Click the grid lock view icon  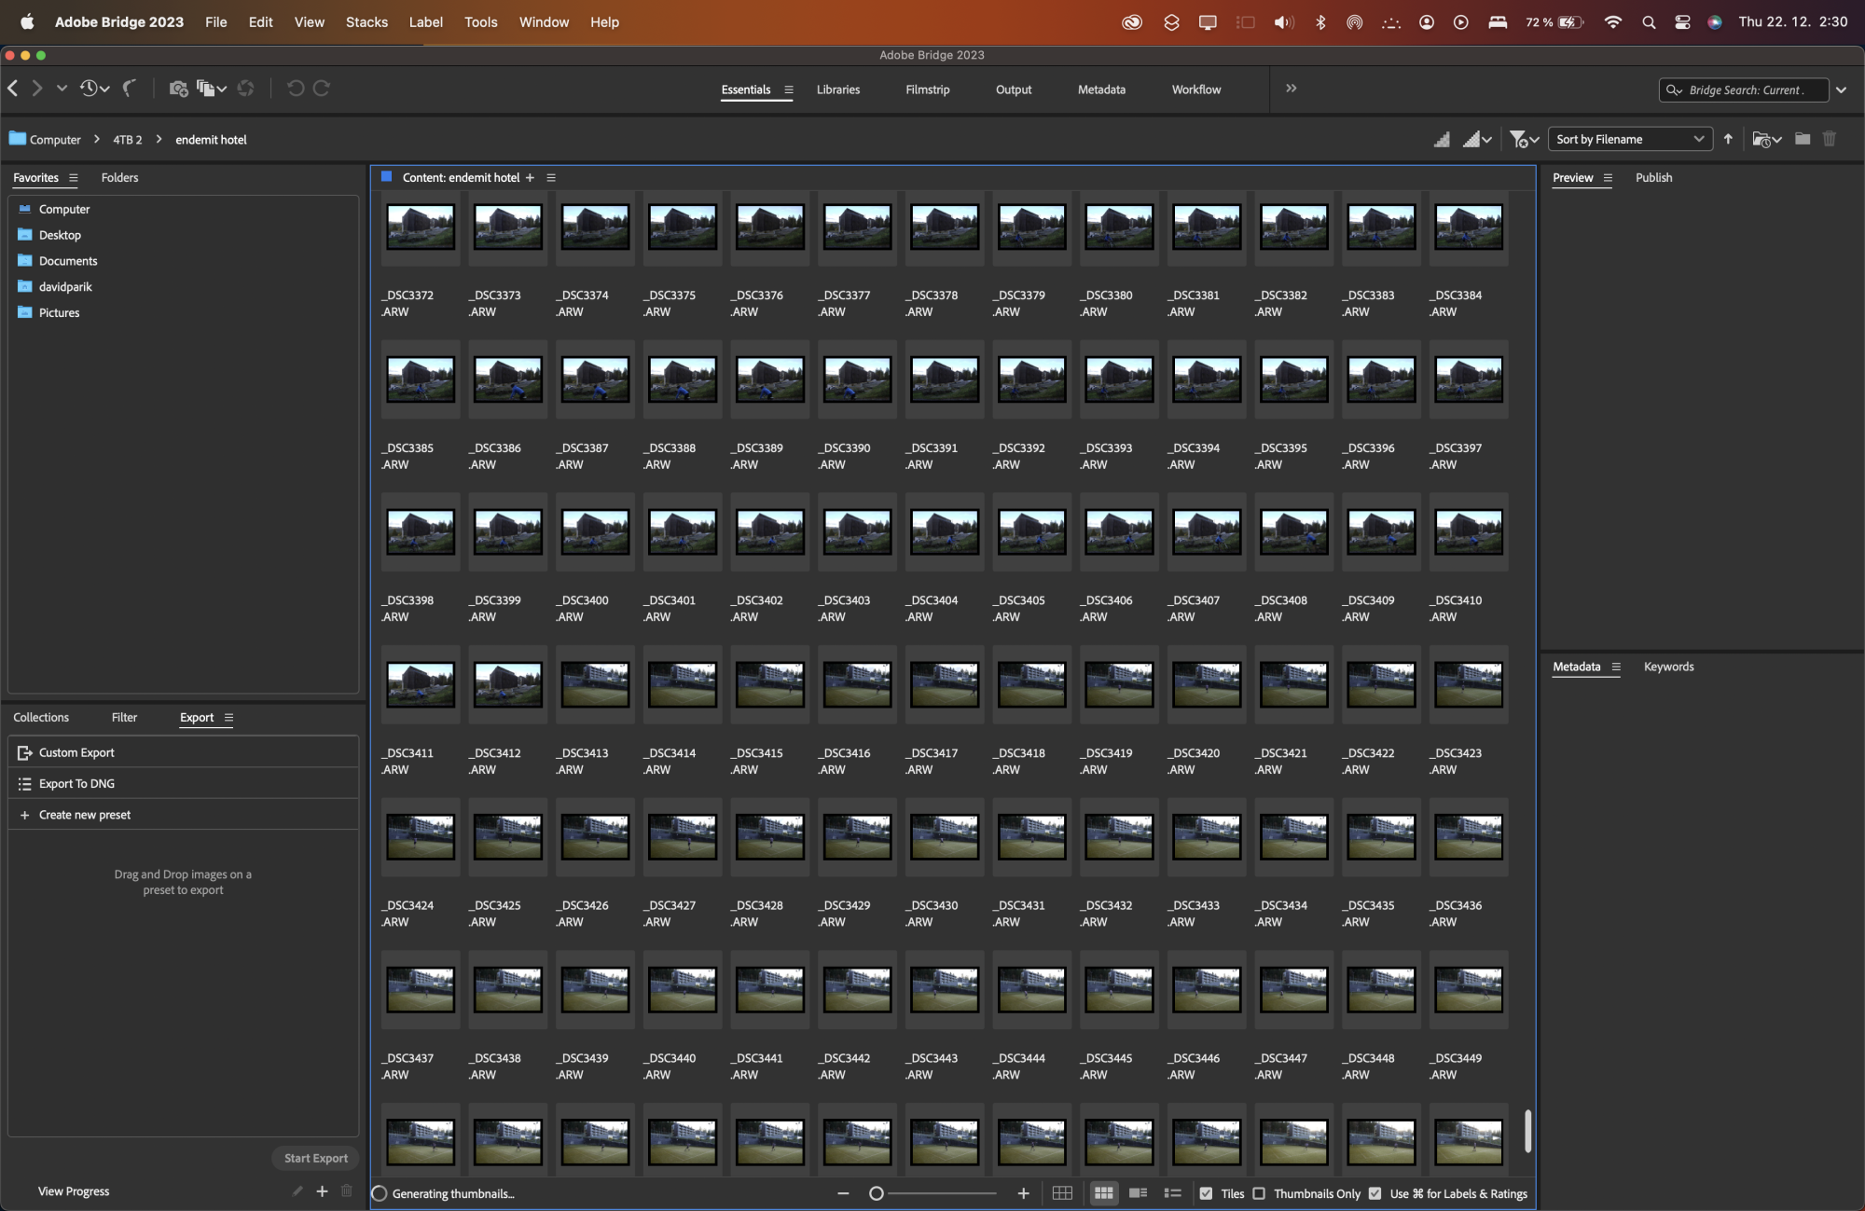point(1062,1193)
